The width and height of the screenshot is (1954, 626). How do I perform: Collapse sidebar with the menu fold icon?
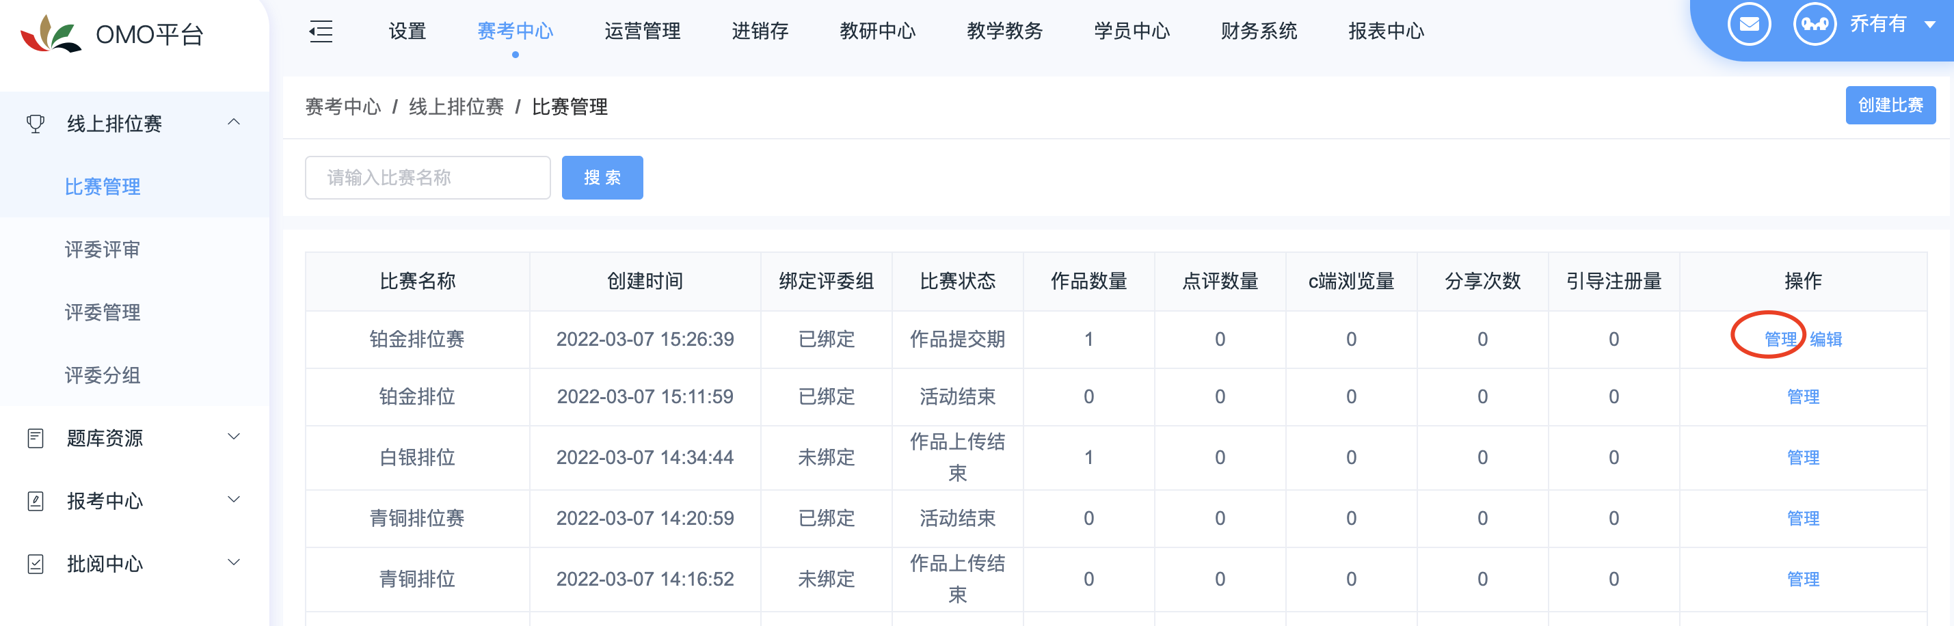coord(321,31)
